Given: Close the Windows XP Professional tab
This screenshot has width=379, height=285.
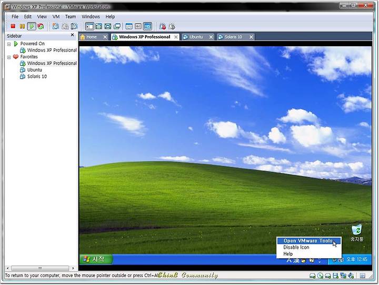Looking at the screenshot, I should click(176, 37).
